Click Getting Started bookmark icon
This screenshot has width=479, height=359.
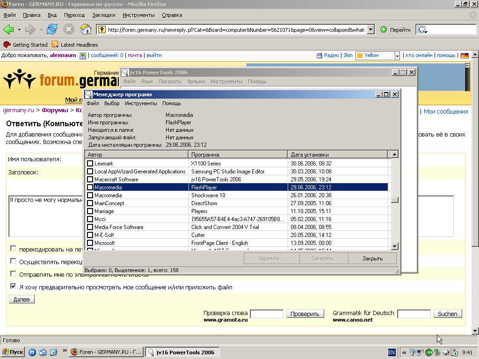[x=7, y=44]
